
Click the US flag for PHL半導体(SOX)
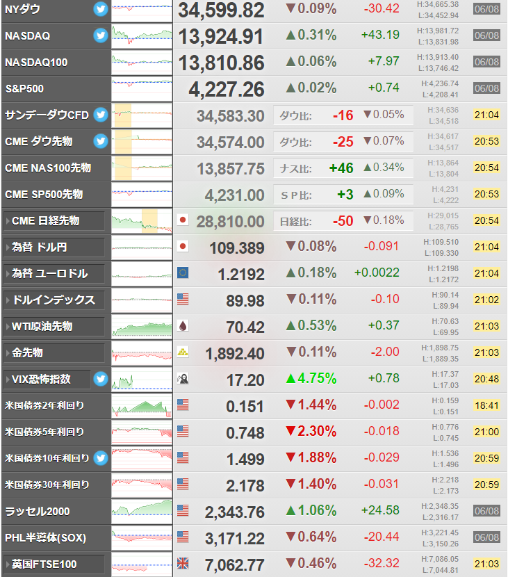tap(183, 537)
